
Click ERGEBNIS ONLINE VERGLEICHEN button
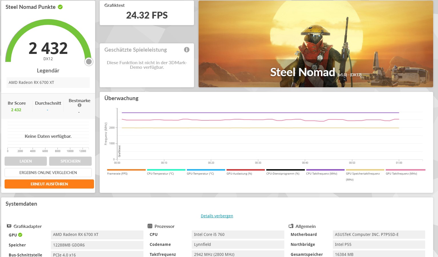pyautogui.click(x=48, y=173)
